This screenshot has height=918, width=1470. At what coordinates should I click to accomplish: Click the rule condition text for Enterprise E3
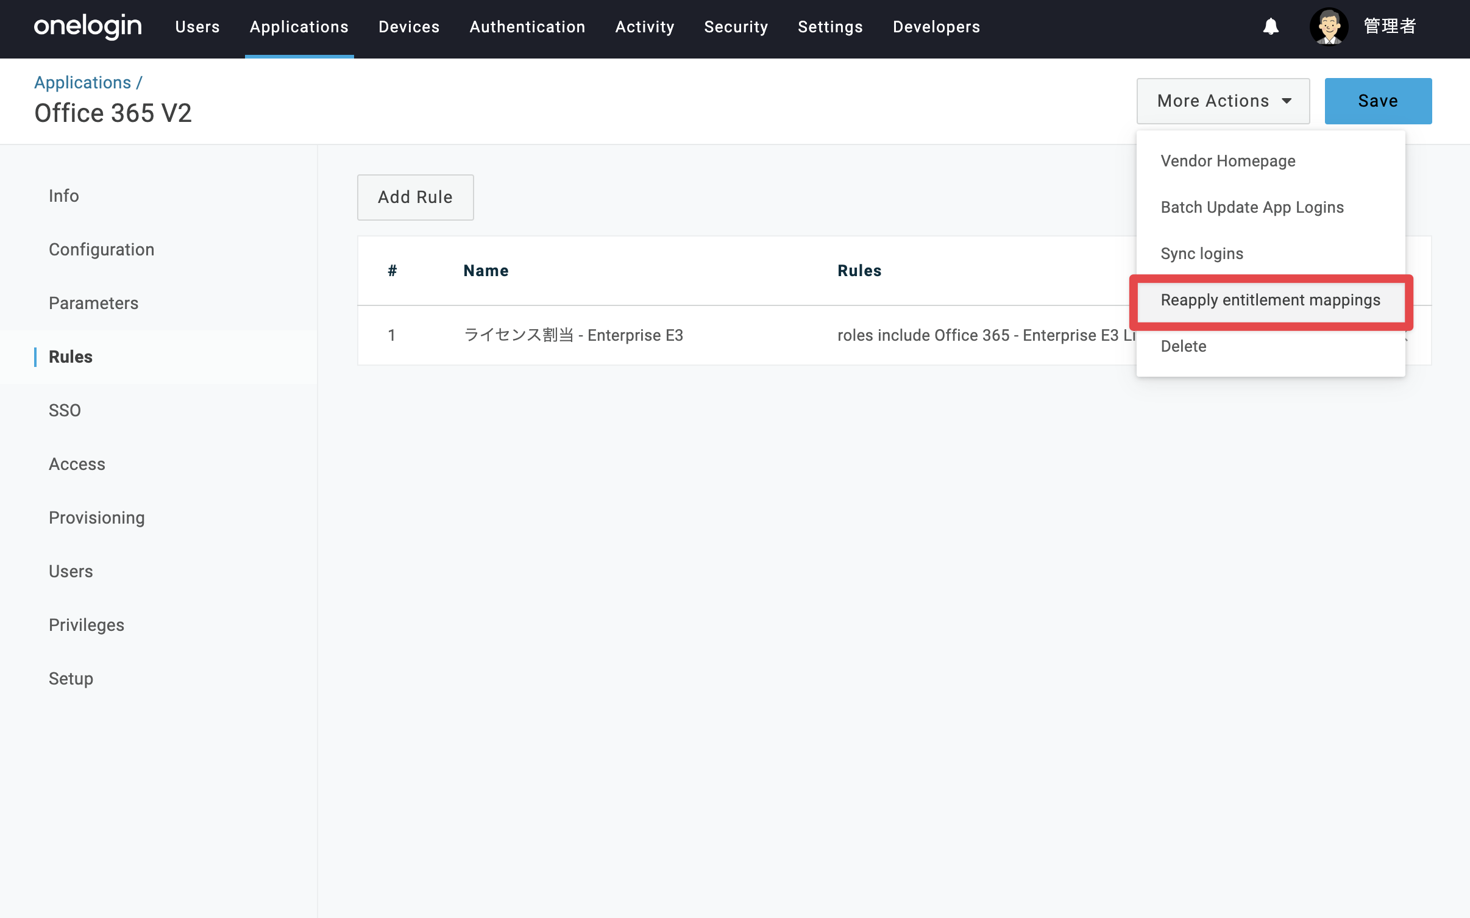tap(986, 335)
